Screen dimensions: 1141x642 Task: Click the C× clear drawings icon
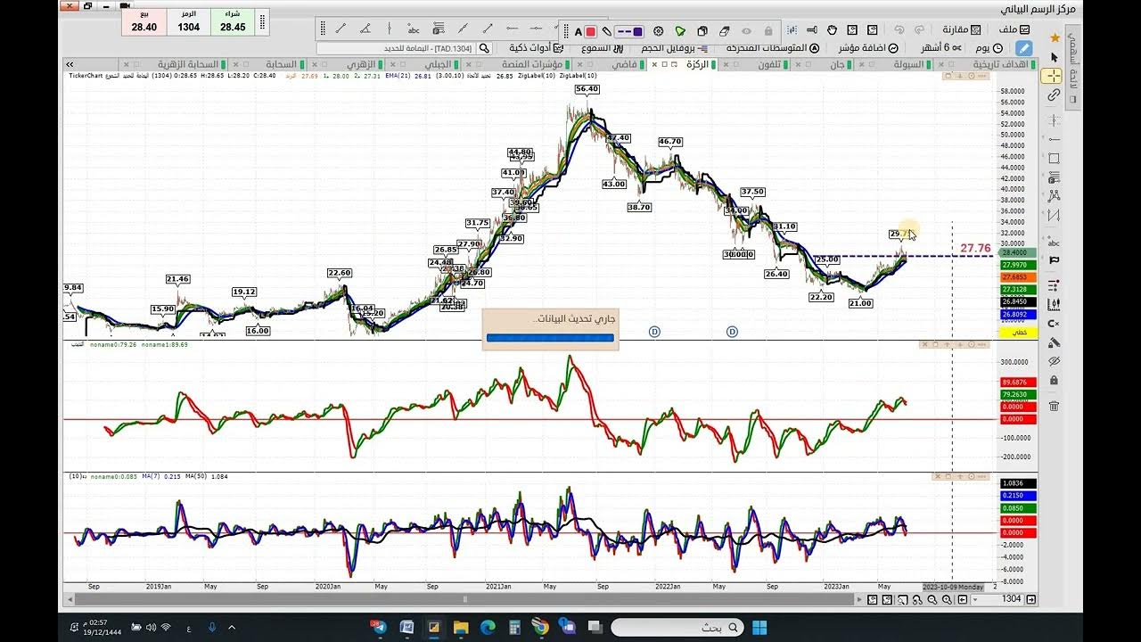[1054, 324]
